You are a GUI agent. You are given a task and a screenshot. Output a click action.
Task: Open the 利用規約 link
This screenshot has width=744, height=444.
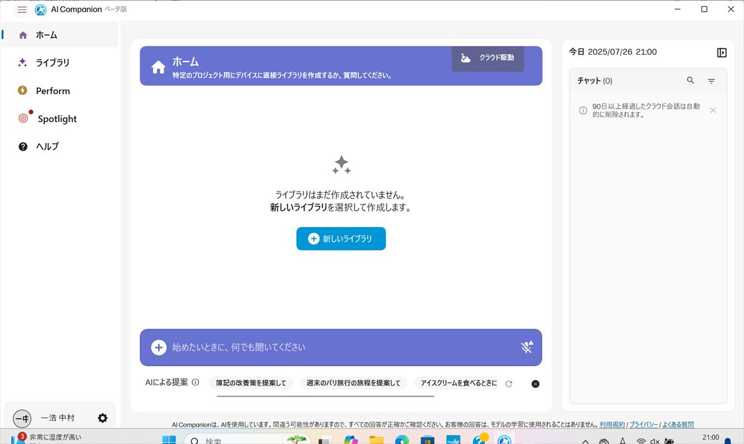[612, 425]
